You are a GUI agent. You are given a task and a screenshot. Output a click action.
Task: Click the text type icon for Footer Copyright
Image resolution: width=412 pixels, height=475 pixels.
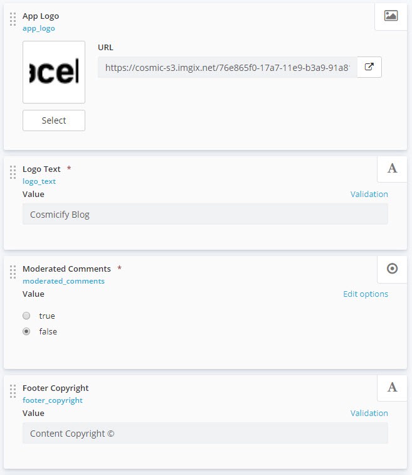point(393,388)
